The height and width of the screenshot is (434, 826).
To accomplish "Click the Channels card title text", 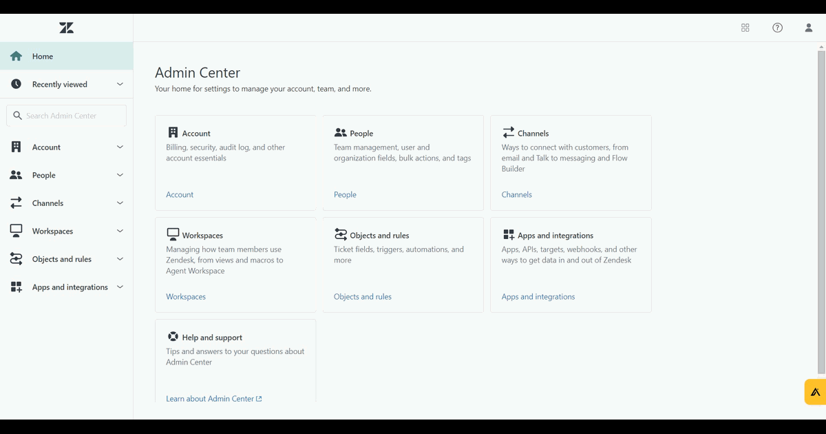I will tap(533, 134).
